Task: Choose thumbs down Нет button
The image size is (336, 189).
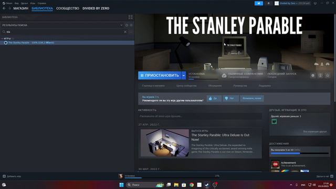Action: [230, 98]
